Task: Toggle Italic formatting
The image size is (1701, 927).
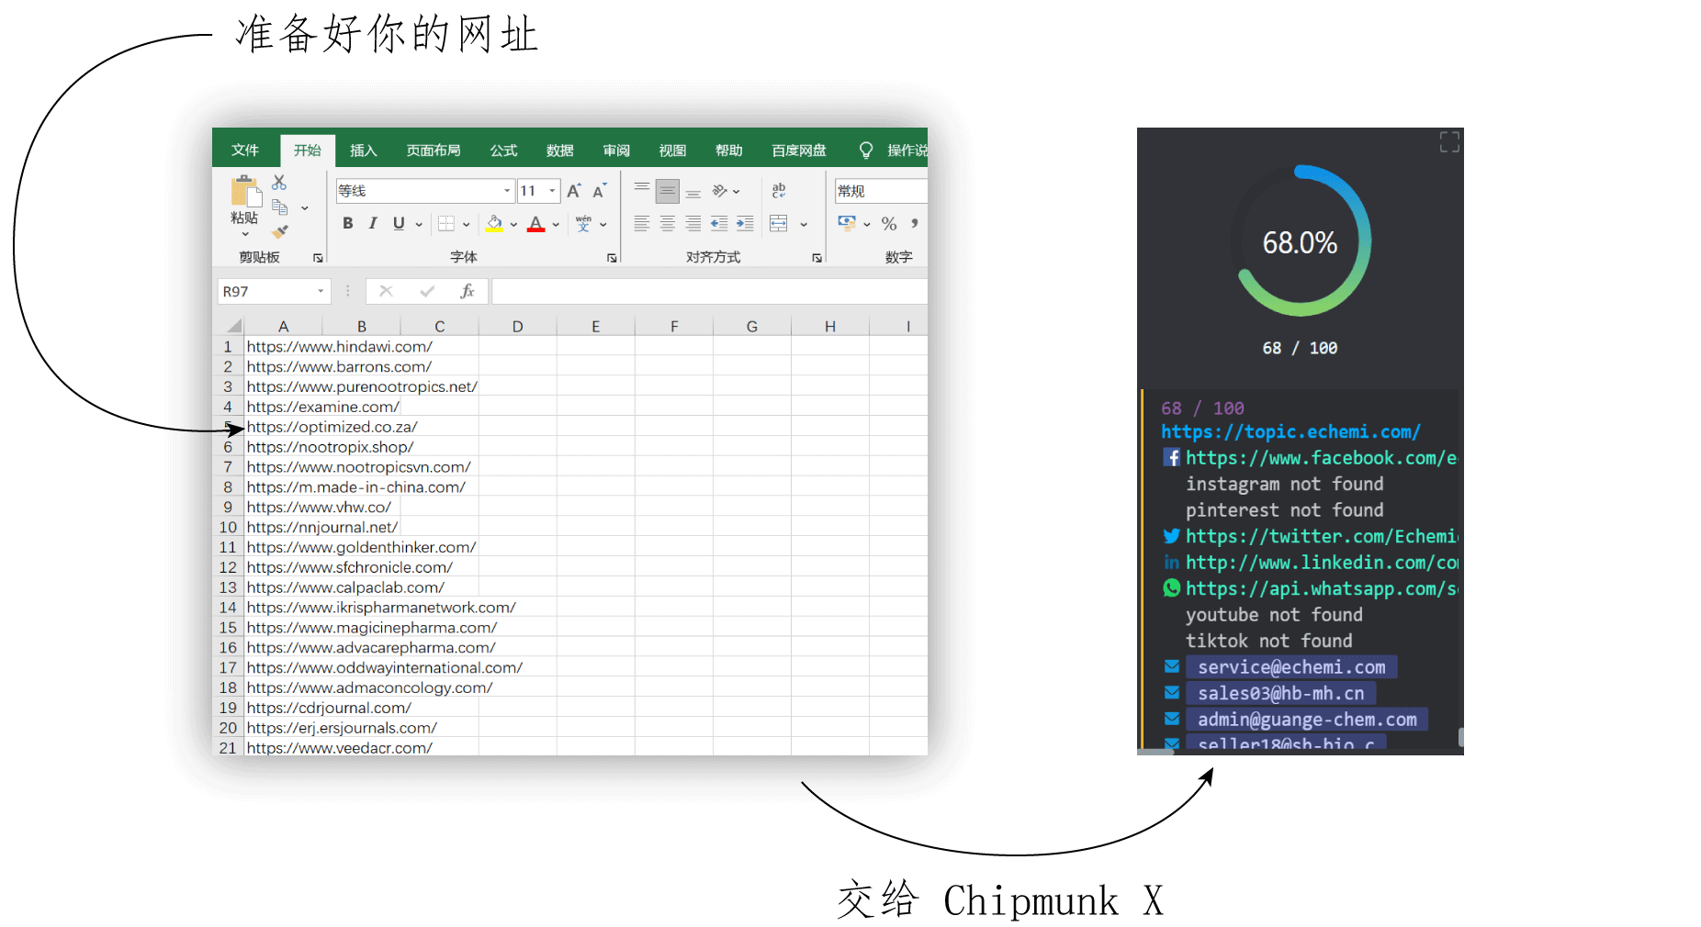Action: coord(373,223)
